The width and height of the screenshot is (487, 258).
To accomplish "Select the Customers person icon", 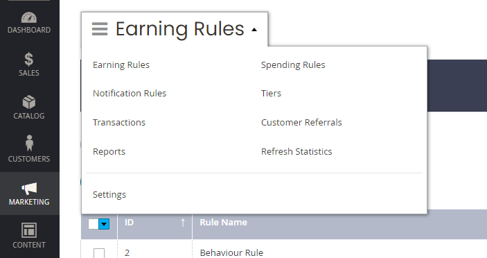I will [29, 143].
